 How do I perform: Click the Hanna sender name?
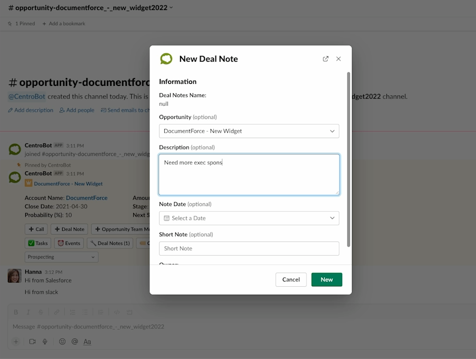click(33, 272)
